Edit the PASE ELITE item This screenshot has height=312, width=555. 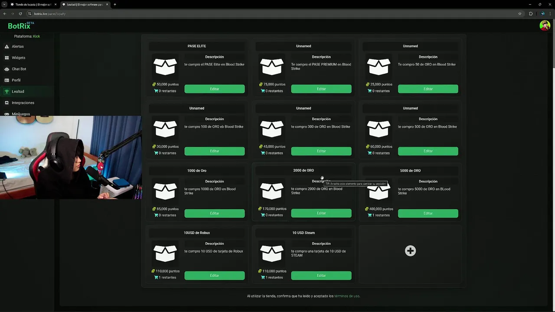coord(215,89)
